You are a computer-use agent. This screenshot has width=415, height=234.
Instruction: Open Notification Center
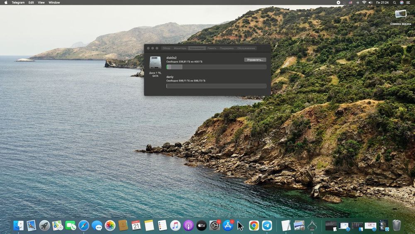[x=408, y=2]
